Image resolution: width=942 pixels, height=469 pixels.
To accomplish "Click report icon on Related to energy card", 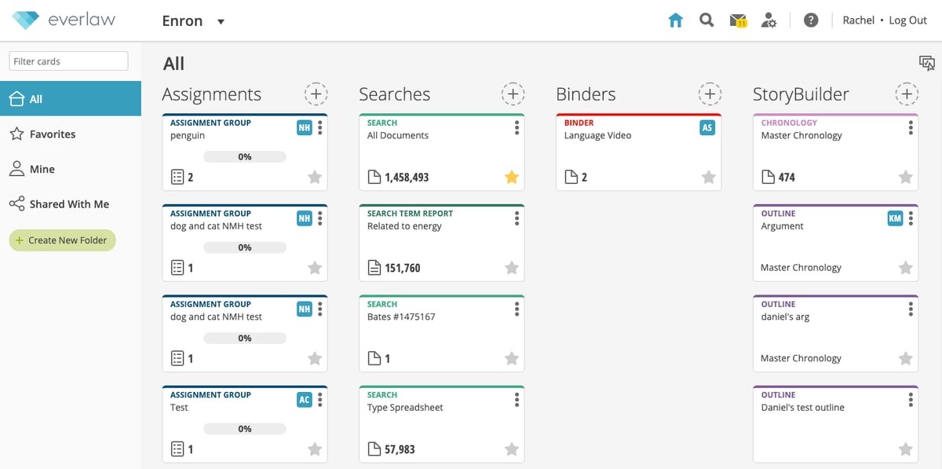I will point(374,268).
